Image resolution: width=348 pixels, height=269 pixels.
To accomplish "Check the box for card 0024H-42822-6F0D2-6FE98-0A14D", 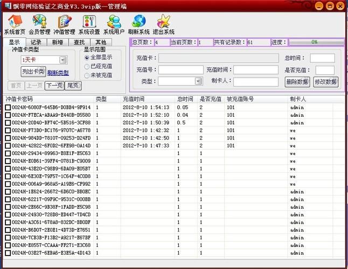I will pos(8,146).
